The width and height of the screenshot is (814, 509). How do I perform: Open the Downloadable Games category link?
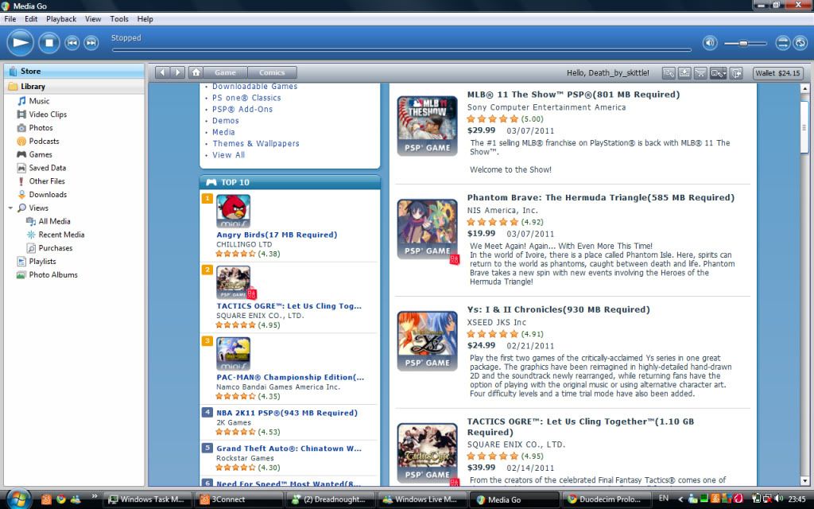pos(255,87)
